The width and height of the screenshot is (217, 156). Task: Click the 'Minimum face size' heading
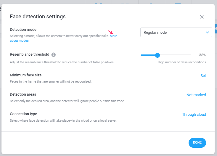click(x=26, y=75)
